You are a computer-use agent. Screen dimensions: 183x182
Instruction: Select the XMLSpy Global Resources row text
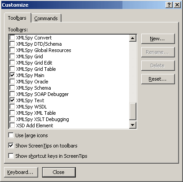[44, 50]
